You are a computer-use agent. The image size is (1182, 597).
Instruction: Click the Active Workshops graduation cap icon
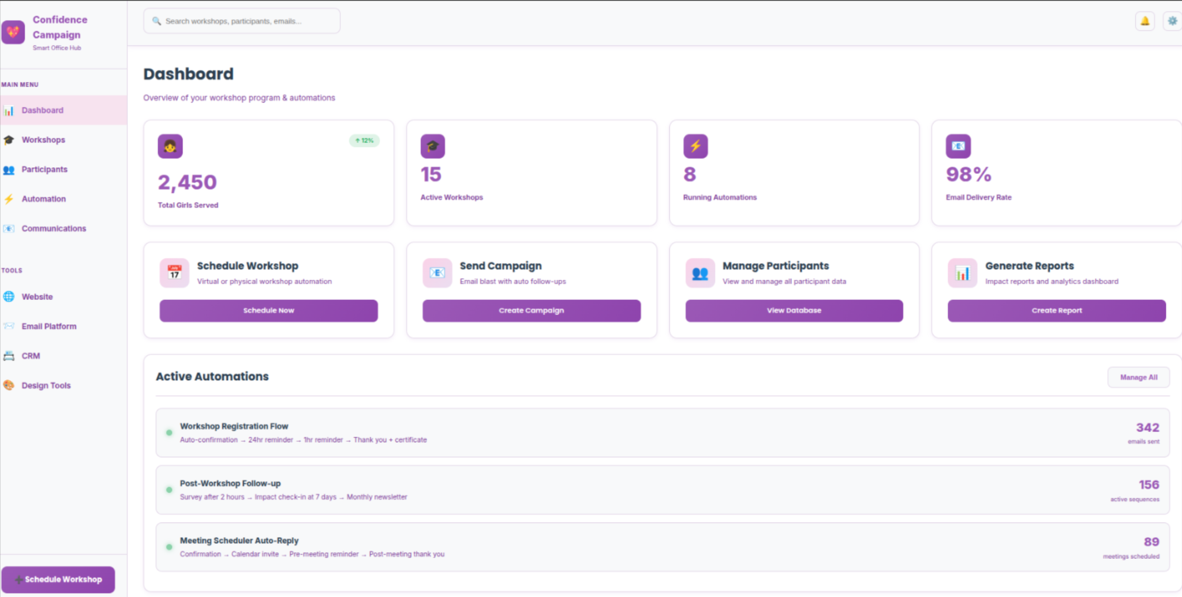click(433, 147)
